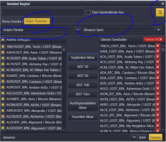Uncheck ALGOUSDT_BIN checkbox
Viewport: 166px width, 142px height.
[3, 128]
